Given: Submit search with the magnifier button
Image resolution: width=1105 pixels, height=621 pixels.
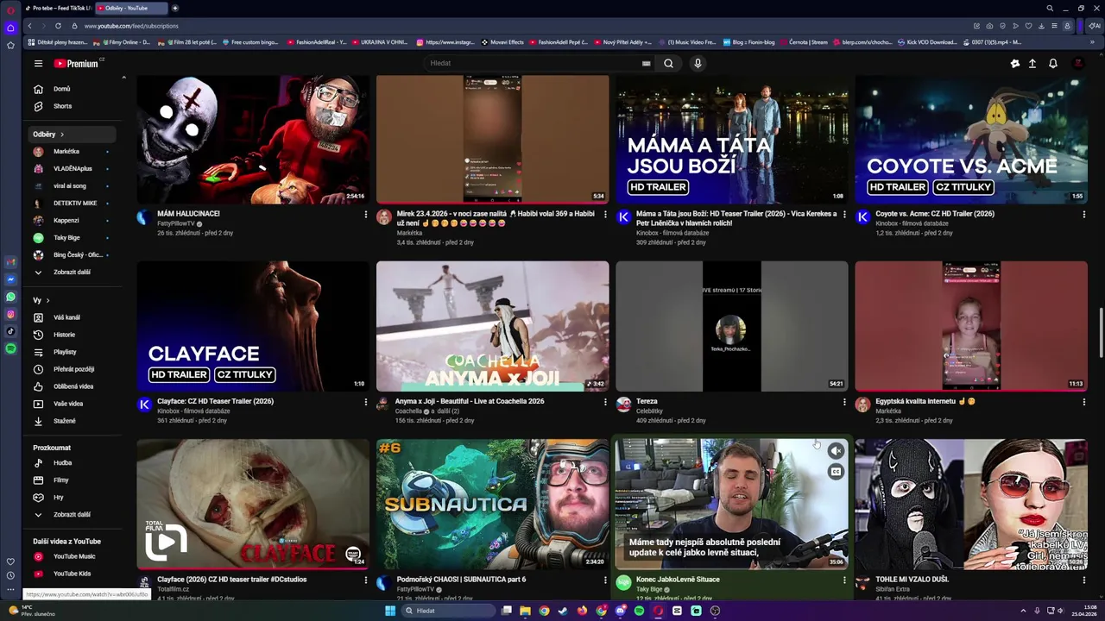Looking at the screenshot, I should point(668,63).
